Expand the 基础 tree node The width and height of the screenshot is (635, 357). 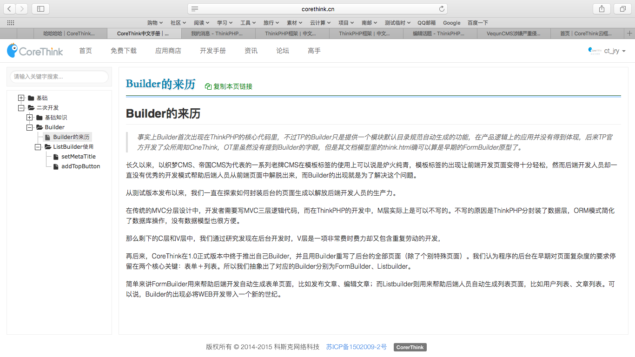point(21,98)
